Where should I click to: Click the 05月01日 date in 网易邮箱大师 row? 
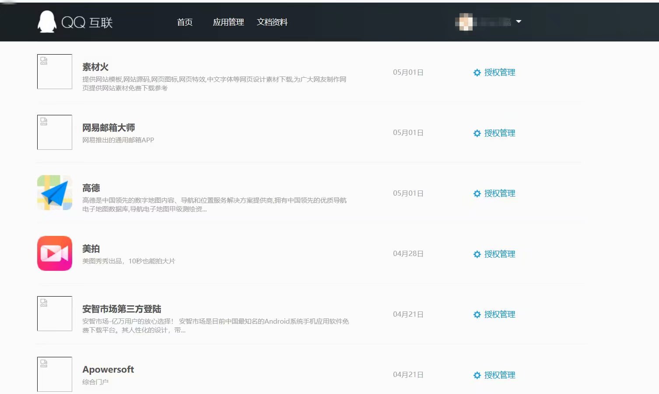click(x=408, y=133)
